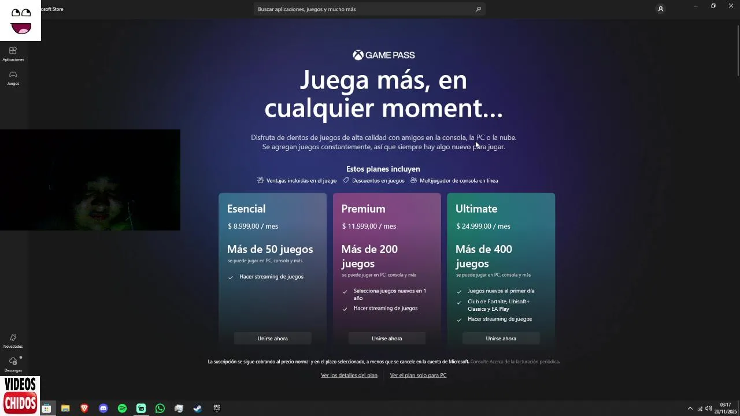The image size is (740, 416).
Task: Open the green app left of WhatsApp
Action: point(141,408)
